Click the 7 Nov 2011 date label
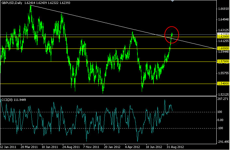Image resolution: width=230 pixels, height=150 pixels. tap(91, 147)
